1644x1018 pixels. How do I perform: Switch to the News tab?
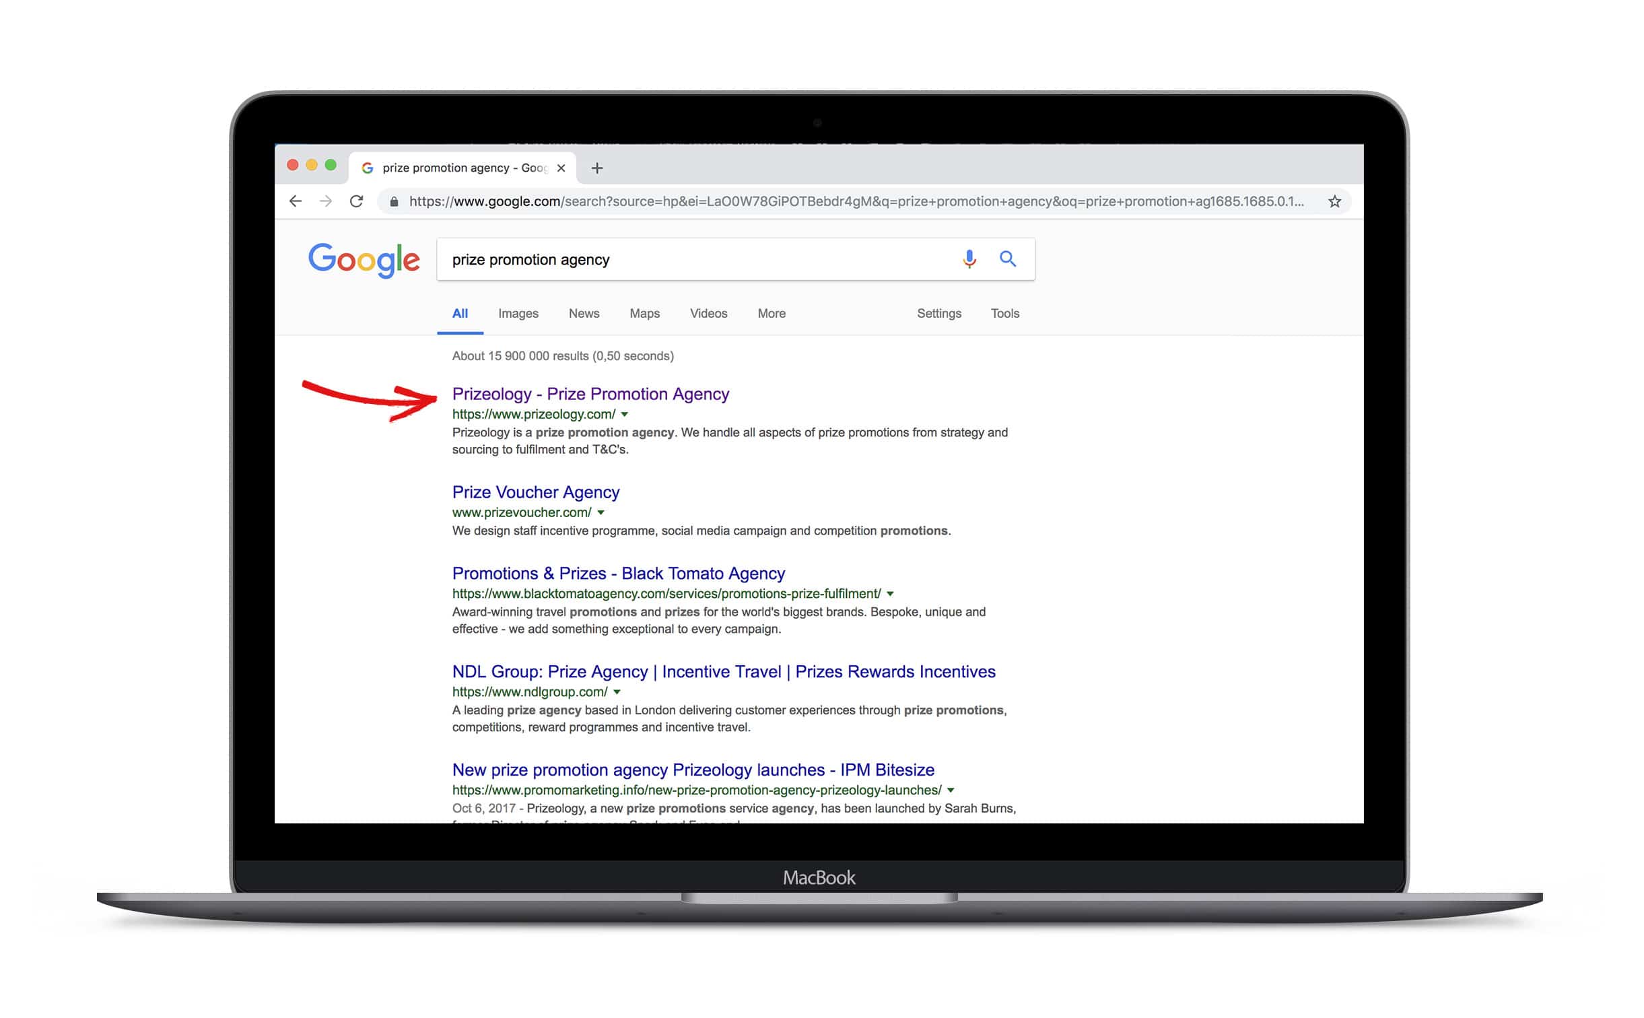tap(584, 313)
